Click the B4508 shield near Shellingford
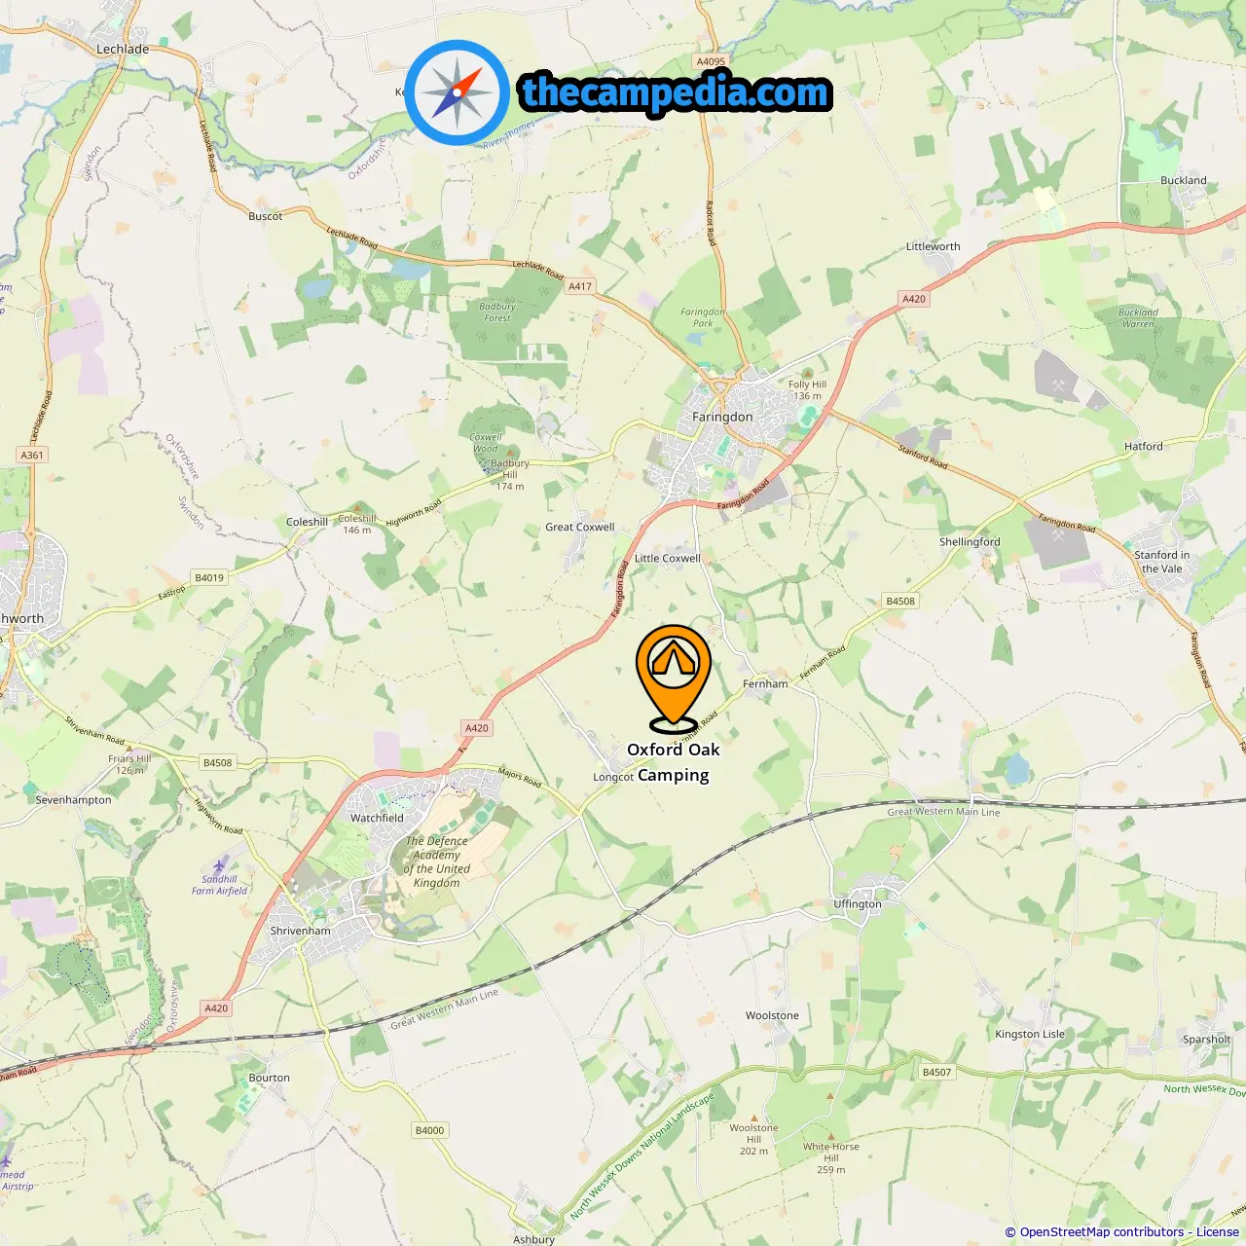 tap(900, 601)
